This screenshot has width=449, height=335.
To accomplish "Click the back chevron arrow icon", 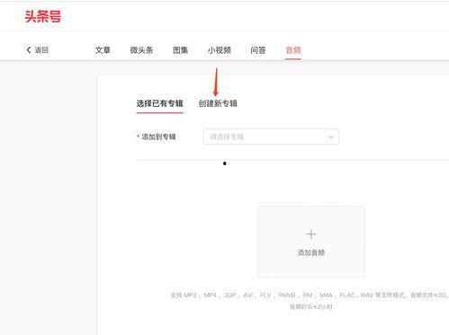I will [x=29, y=50].
